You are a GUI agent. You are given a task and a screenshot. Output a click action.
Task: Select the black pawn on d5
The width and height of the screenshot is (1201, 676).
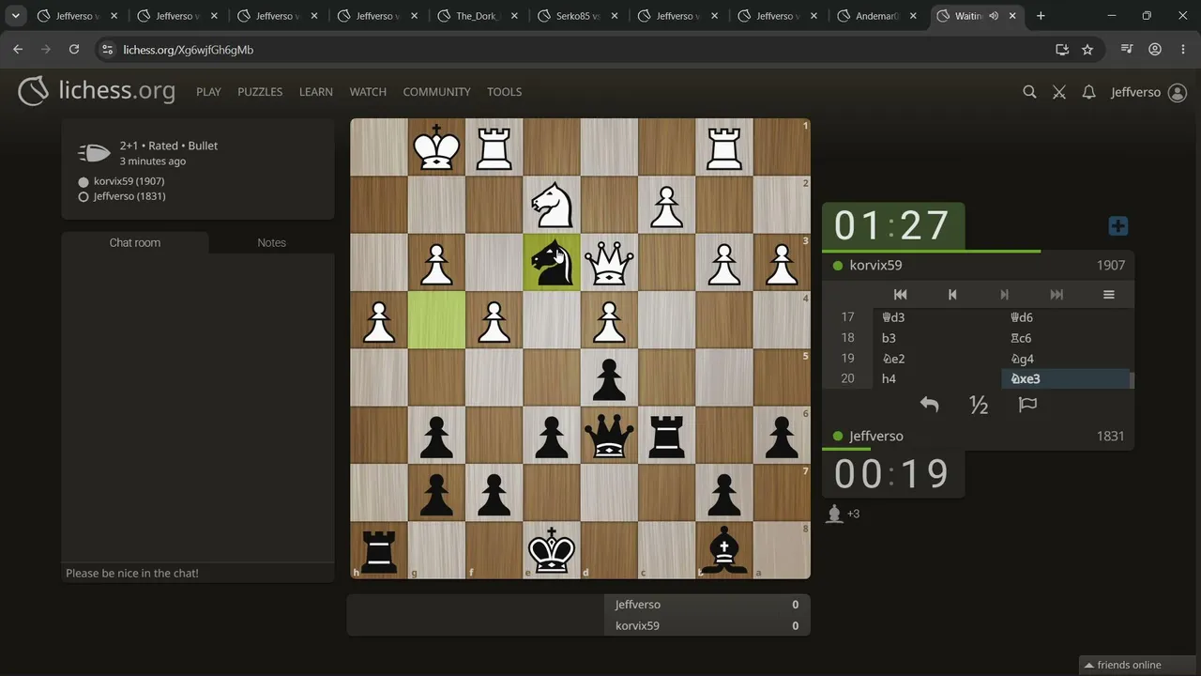pos(609,377)
